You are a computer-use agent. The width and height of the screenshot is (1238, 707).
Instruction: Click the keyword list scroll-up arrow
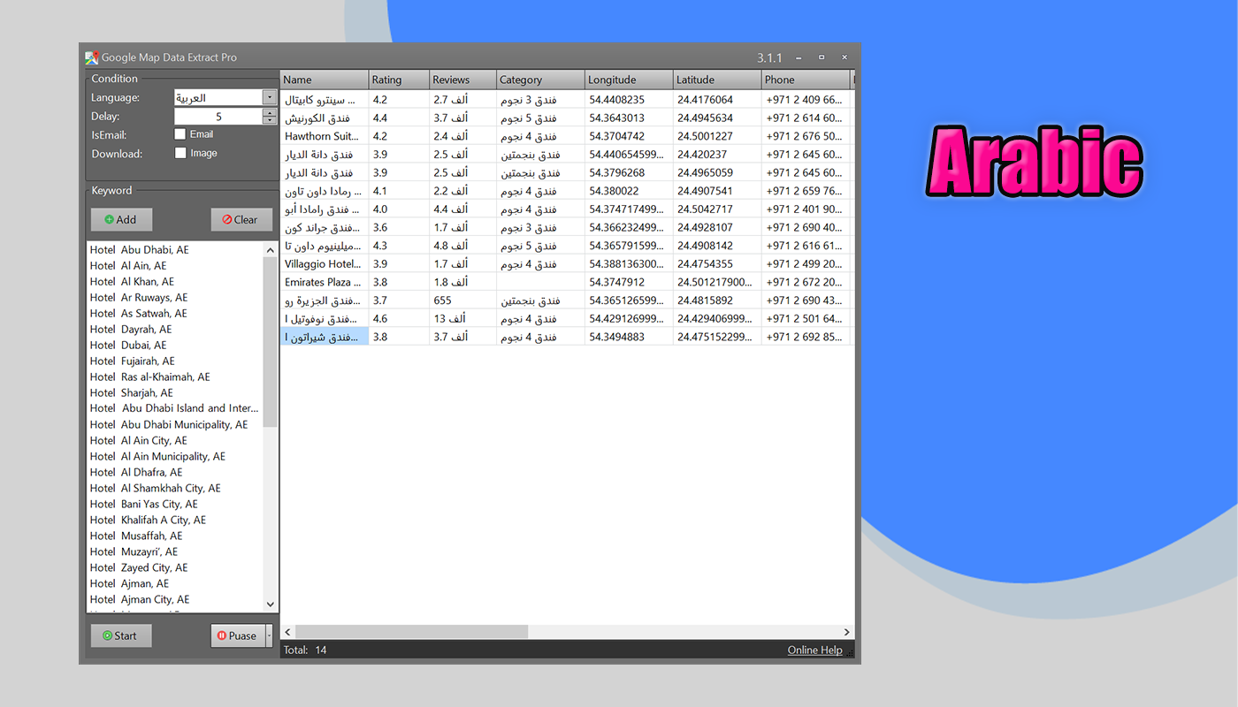tap(271, 250)
